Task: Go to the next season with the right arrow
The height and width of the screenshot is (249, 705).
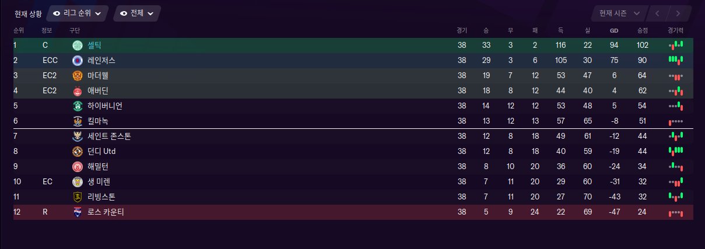Action: pyautogui.click(x=678, y=13)
